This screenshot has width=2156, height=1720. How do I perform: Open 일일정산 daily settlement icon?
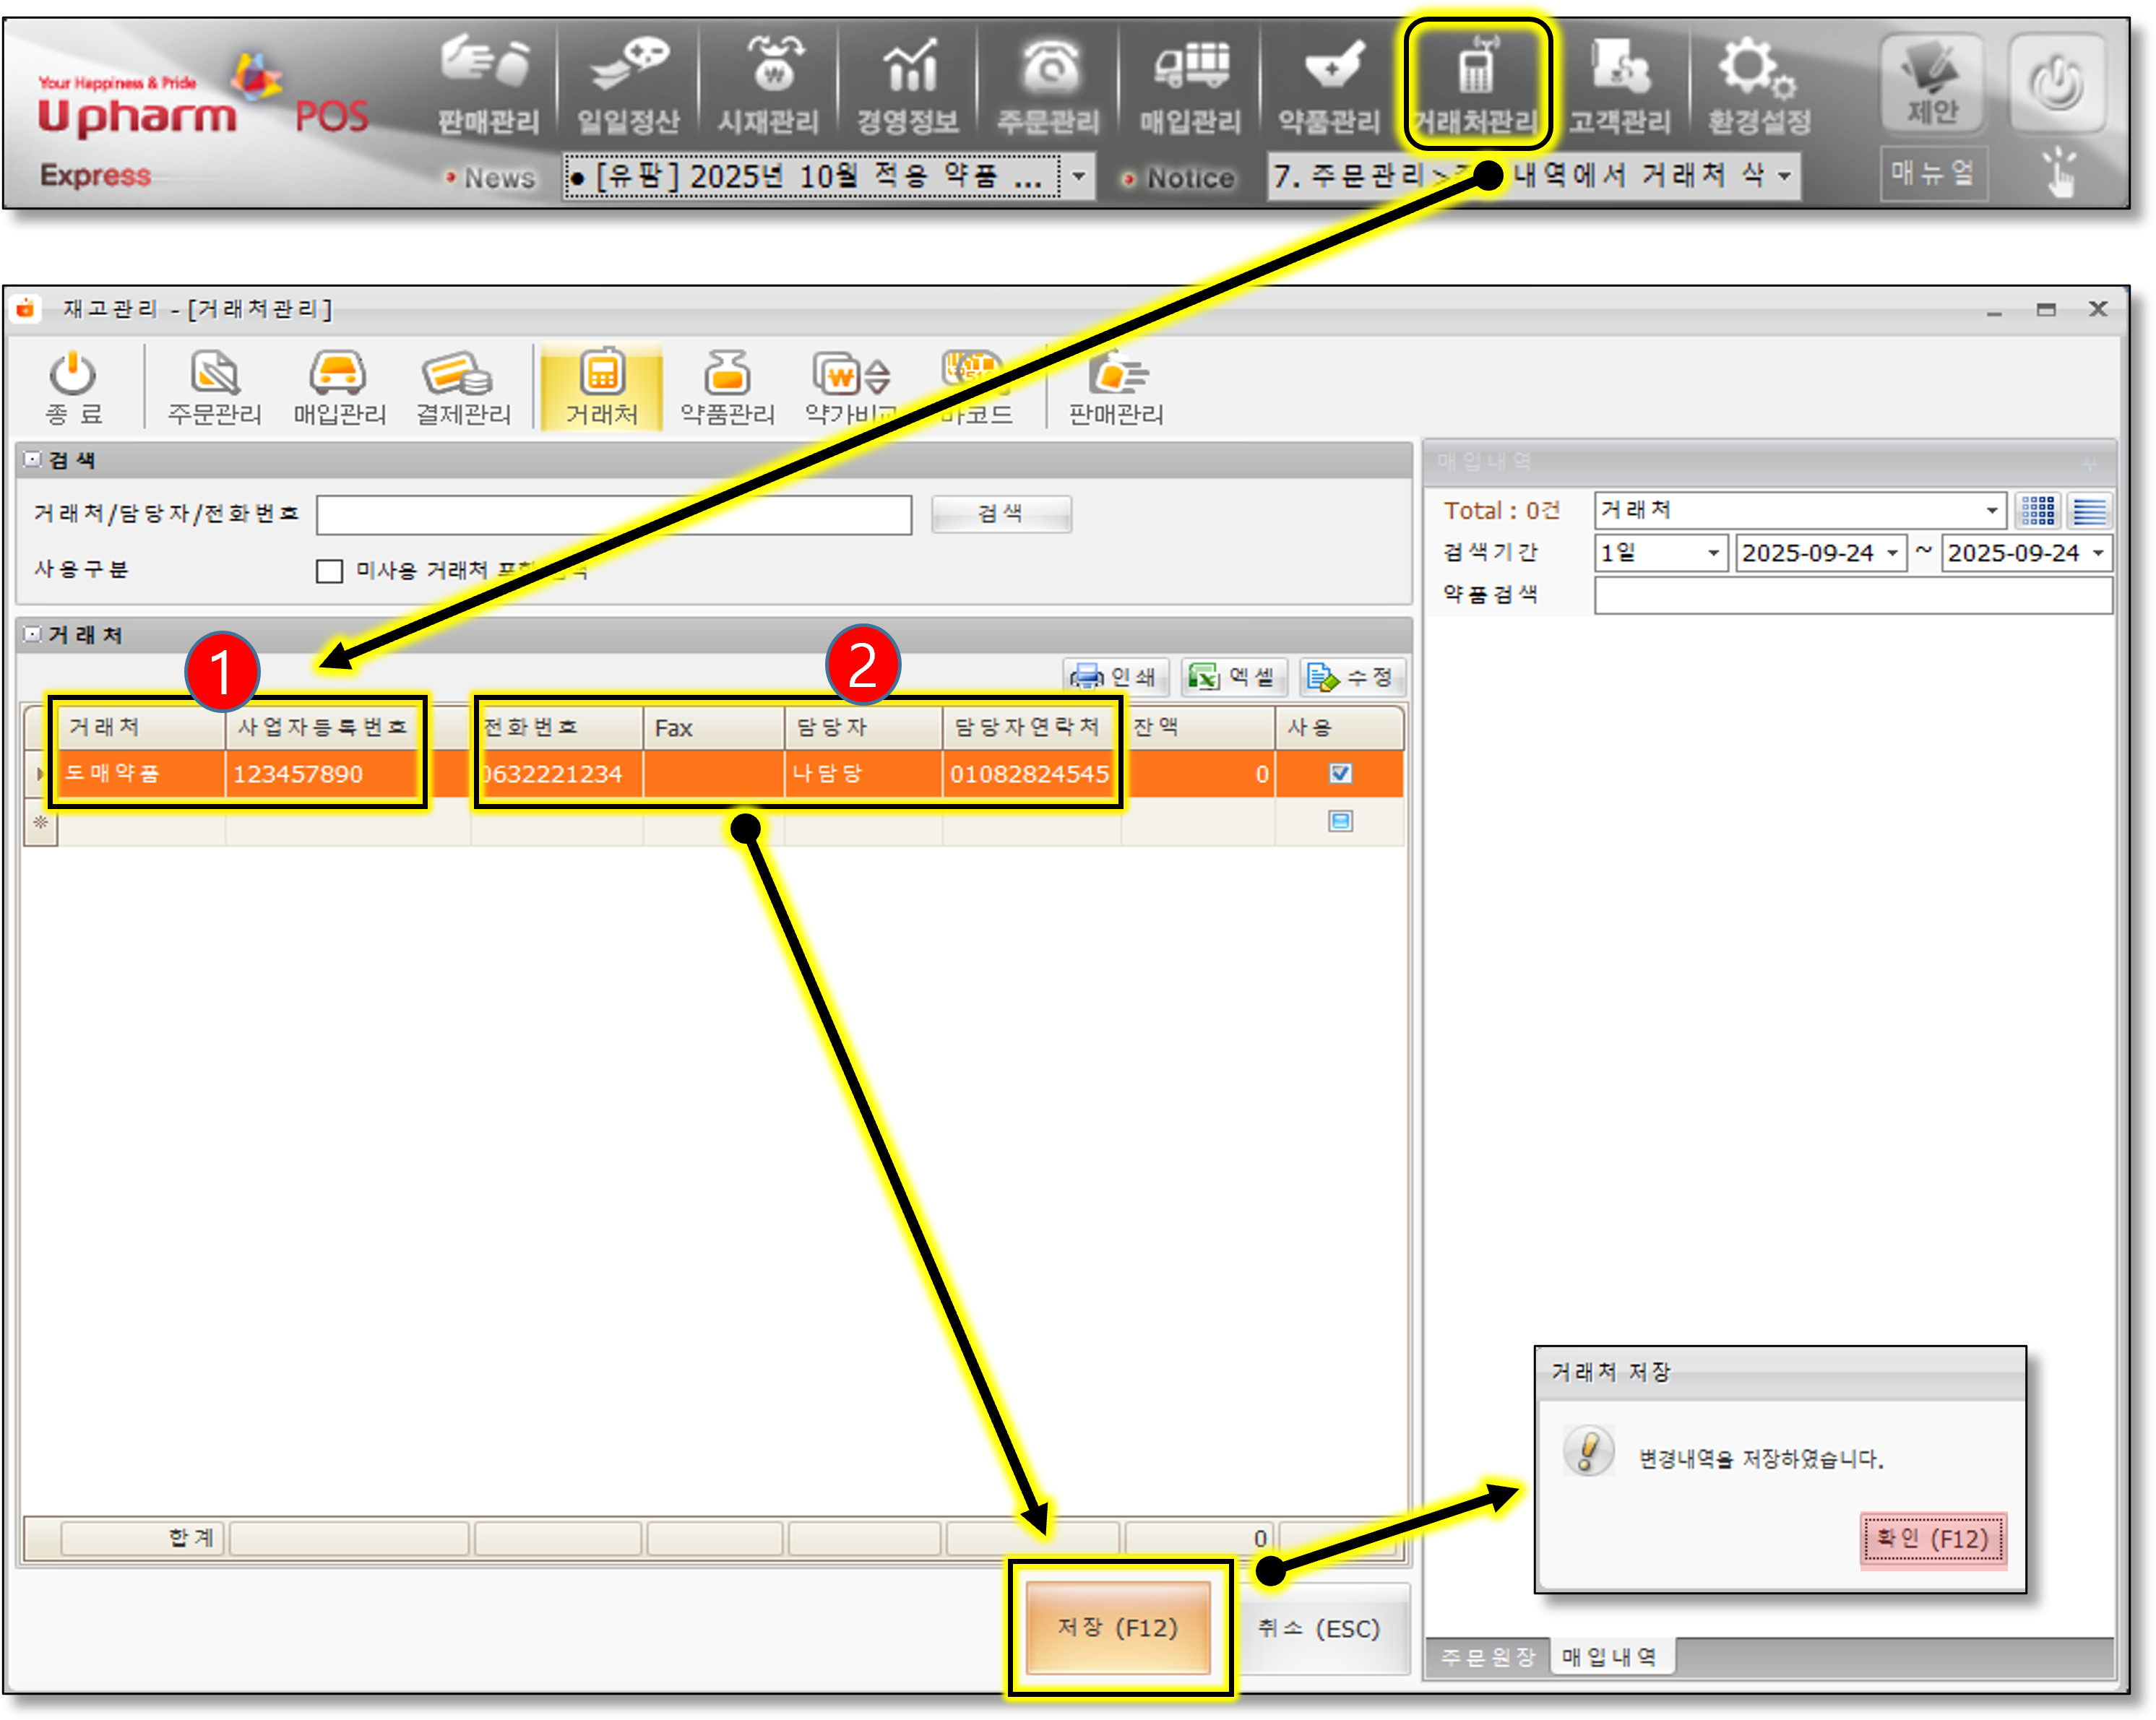tap(628, 87)
